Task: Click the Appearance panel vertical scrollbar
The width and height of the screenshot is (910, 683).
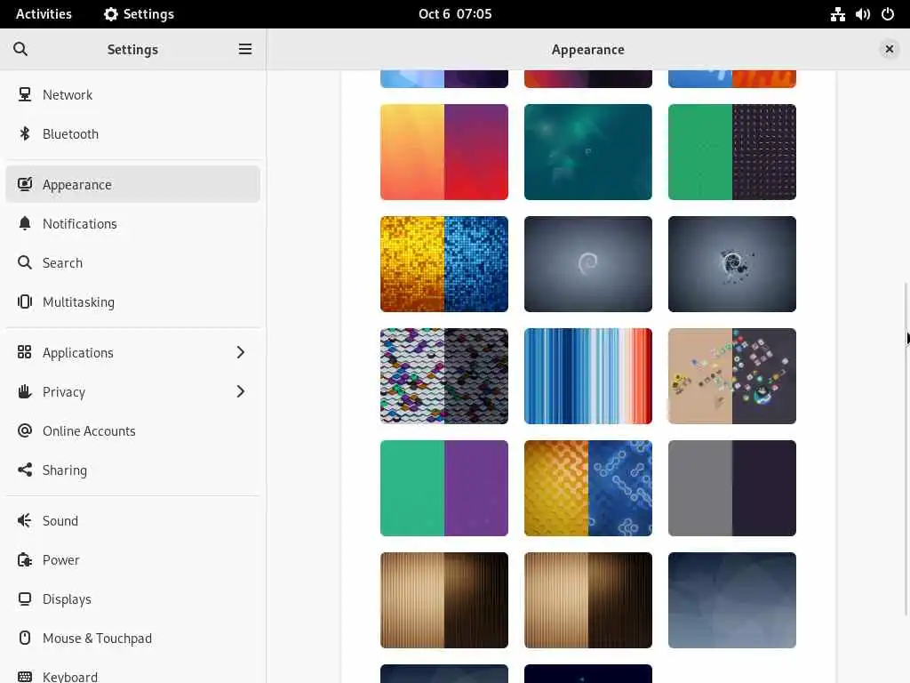Action: (906, 448)
